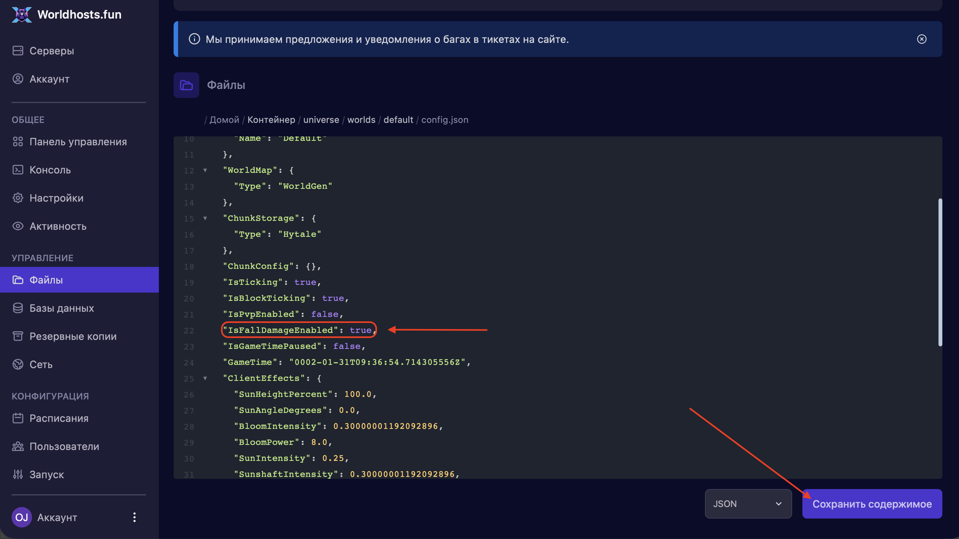Open Серверы from the sidebar
Viewport: 959px width, 539px height.
click(x=51, y=51)
